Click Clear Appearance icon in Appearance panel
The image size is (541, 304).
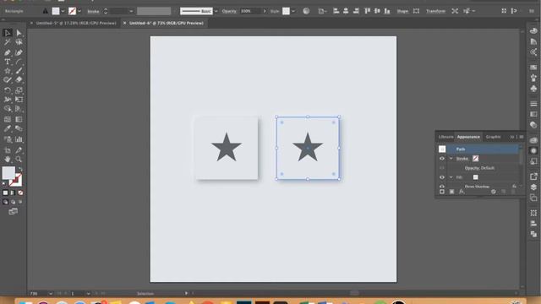[x=494, y=192]
